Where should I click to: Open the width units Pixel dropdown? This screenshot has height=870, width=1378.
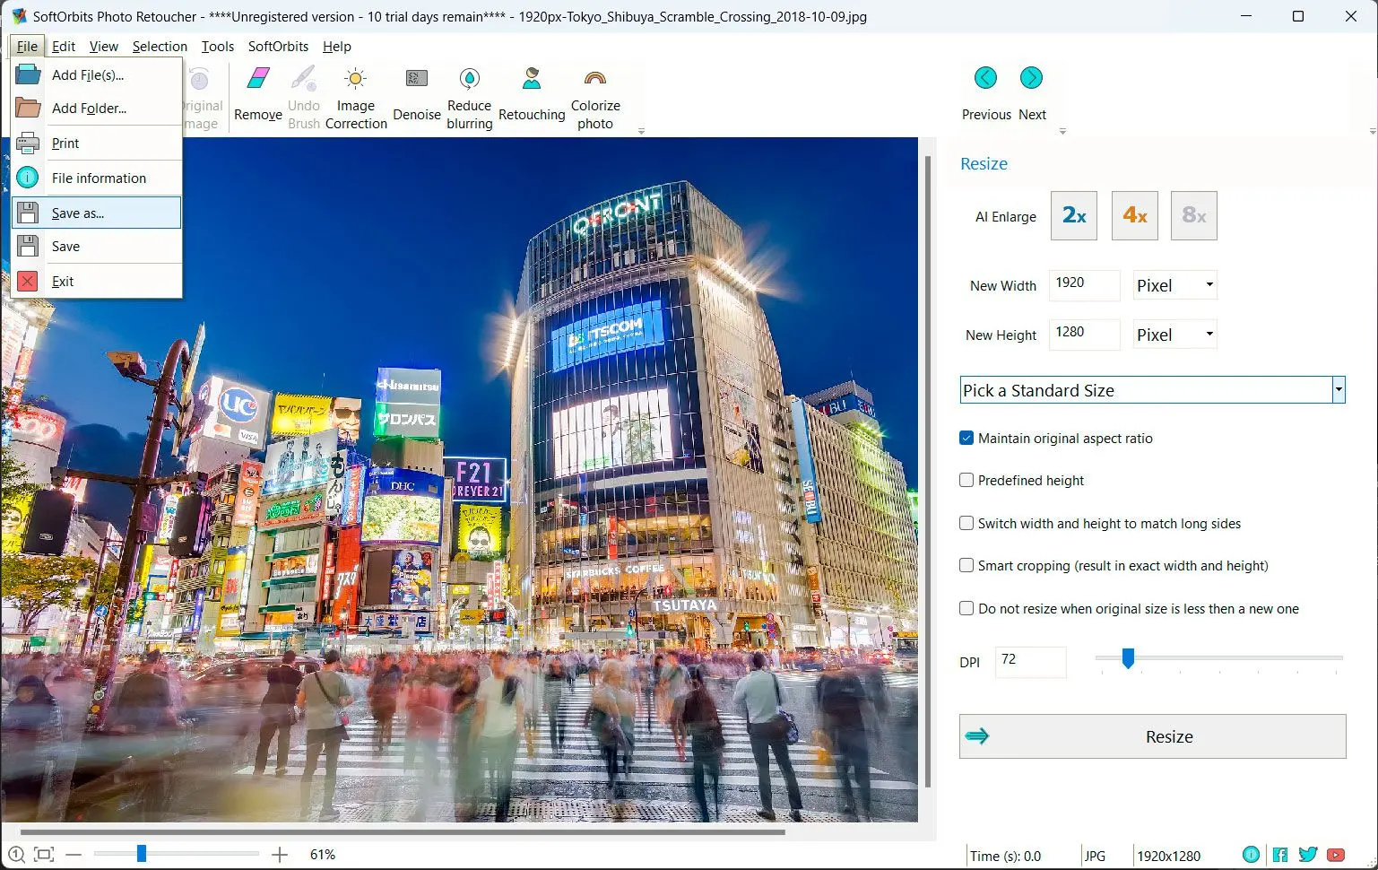pos(1206,284)
